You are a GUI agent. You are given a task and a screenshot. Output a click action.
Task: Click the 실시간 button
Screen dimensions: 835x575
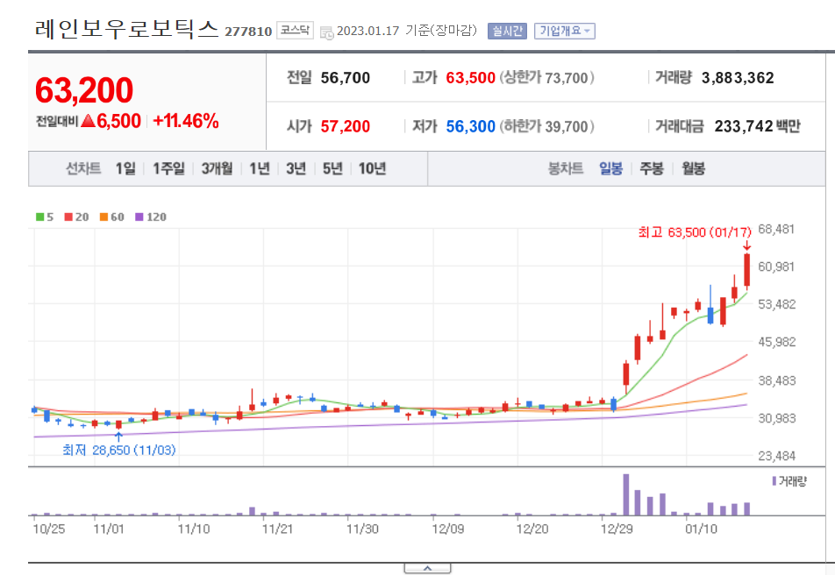(x=507, y=31)
